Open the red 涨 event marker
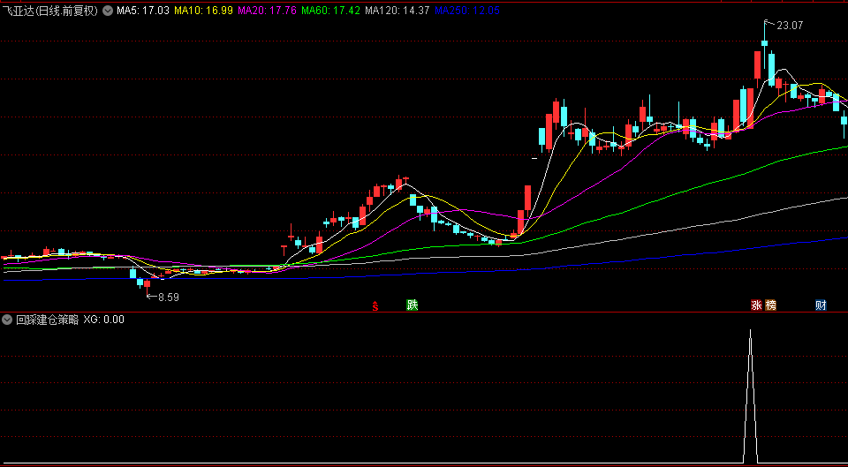The width and height of the screenshot is (848, 467). [756, 305]
